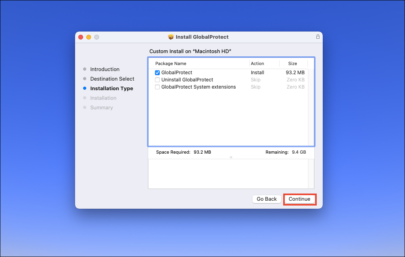The width and height of the screenshot is (405, 257).
Task: Click the Package Name column header
Action: tap(171, 63)
